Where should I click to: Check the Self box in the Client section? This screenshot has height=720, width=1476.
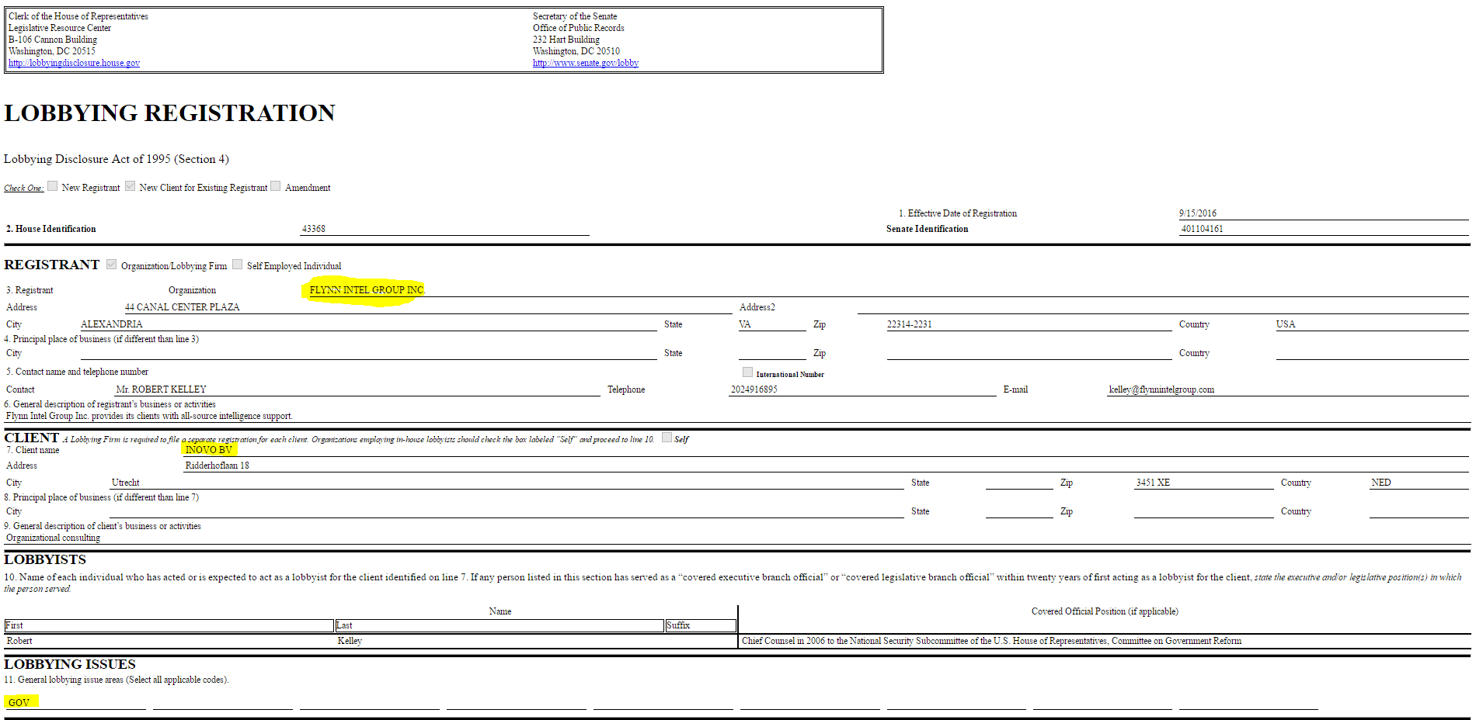[667, 437]
